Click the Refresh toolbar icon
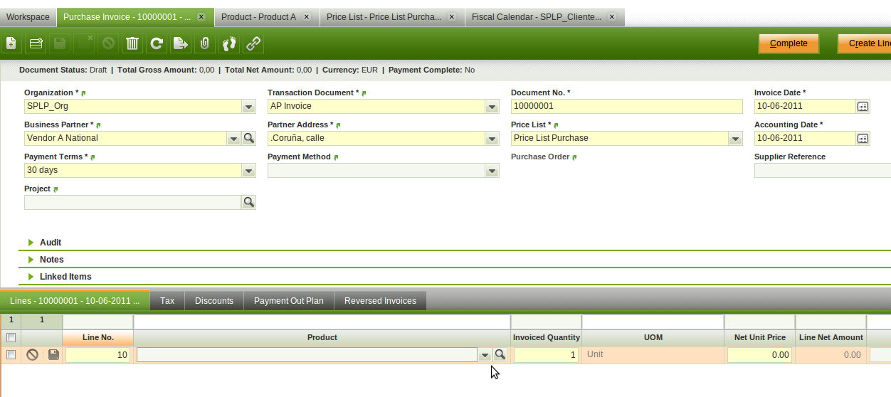The width and height of the screenshot is (891, 397). 157,44
